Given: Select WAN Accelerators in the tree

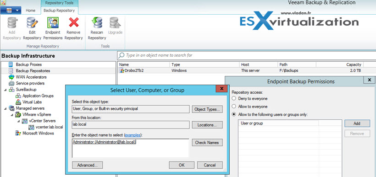Looking at the screenshot, I should [31, 77].
